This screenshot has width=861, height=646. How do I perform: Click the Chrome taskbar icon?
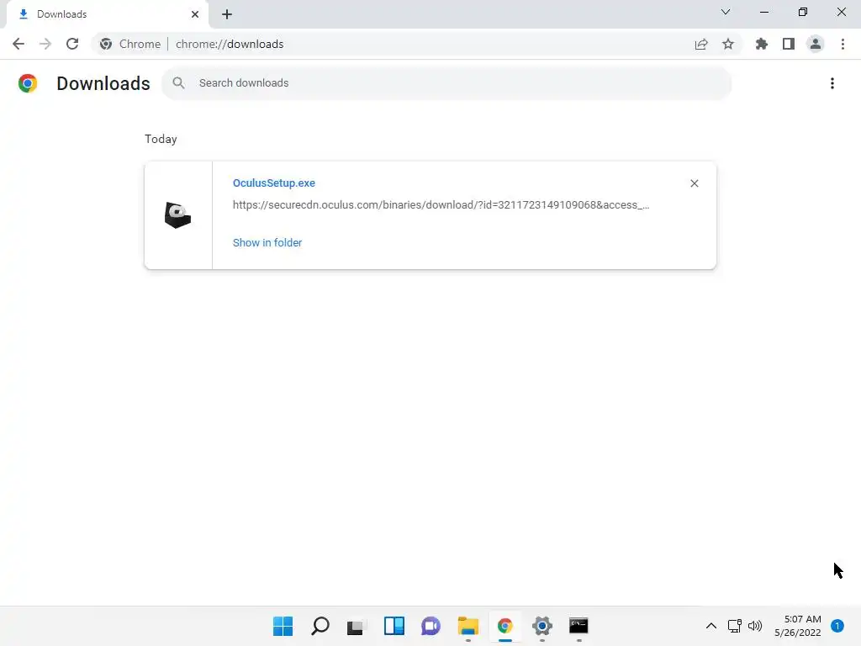(x=505, y=626)
